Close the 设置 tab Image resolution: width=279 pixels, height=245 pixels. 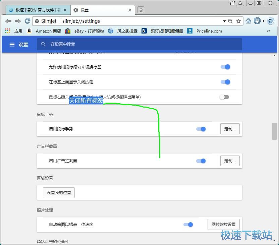click(x=130, y=10)
